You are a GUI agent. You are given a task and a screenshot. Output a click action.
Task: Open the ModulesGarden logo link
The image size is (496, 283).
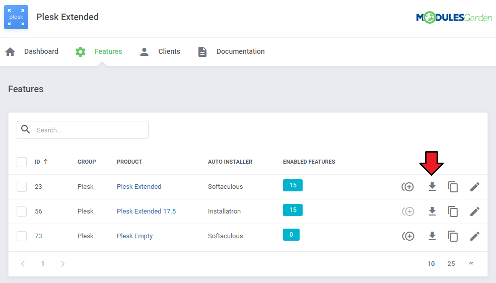point(454,18)
